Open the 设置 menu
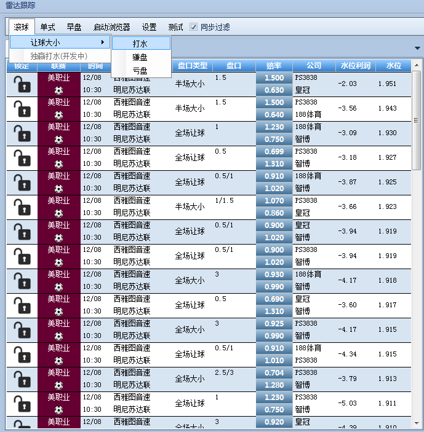The height and width of the screenshot is (432, 424). 150,27
